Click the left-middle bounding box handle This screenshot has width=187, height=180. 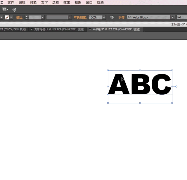pos(108,86)
